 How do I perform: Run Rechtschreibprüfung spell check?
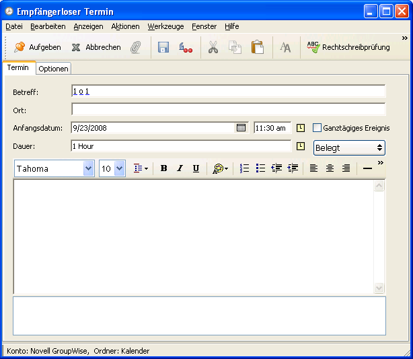(x=348, y=47)
